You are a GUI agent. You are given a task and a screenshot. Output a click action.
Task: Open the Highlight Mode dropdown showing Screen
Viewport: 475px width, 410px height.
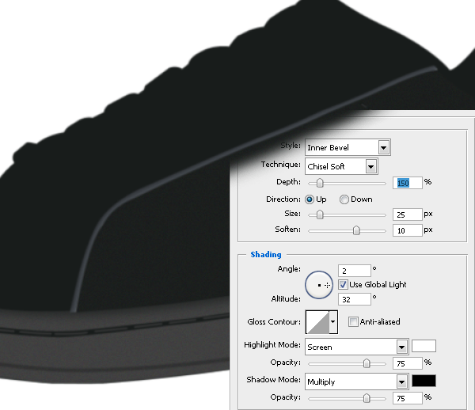pos(357,347)
